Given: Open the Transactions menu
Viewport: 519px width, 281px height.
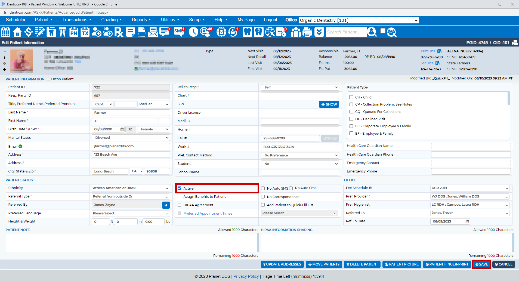Looking at the screenshot, I should tap(77, 20).
